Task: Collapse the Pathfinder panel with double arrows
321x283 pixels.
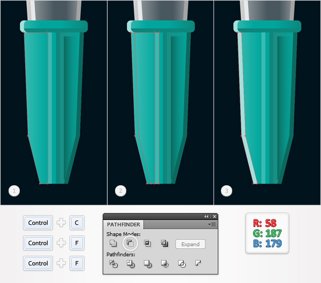Action: click(206, 217)
